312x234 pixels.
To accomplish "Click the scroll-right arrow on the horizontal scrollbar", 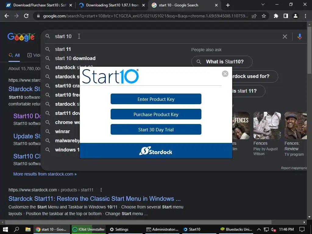I will [304, 222].
